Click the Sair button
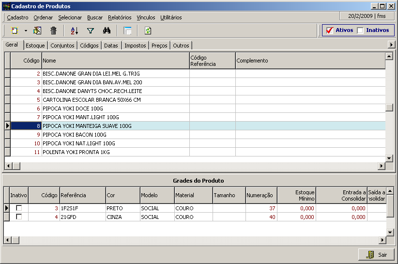 tap(376, 255)
